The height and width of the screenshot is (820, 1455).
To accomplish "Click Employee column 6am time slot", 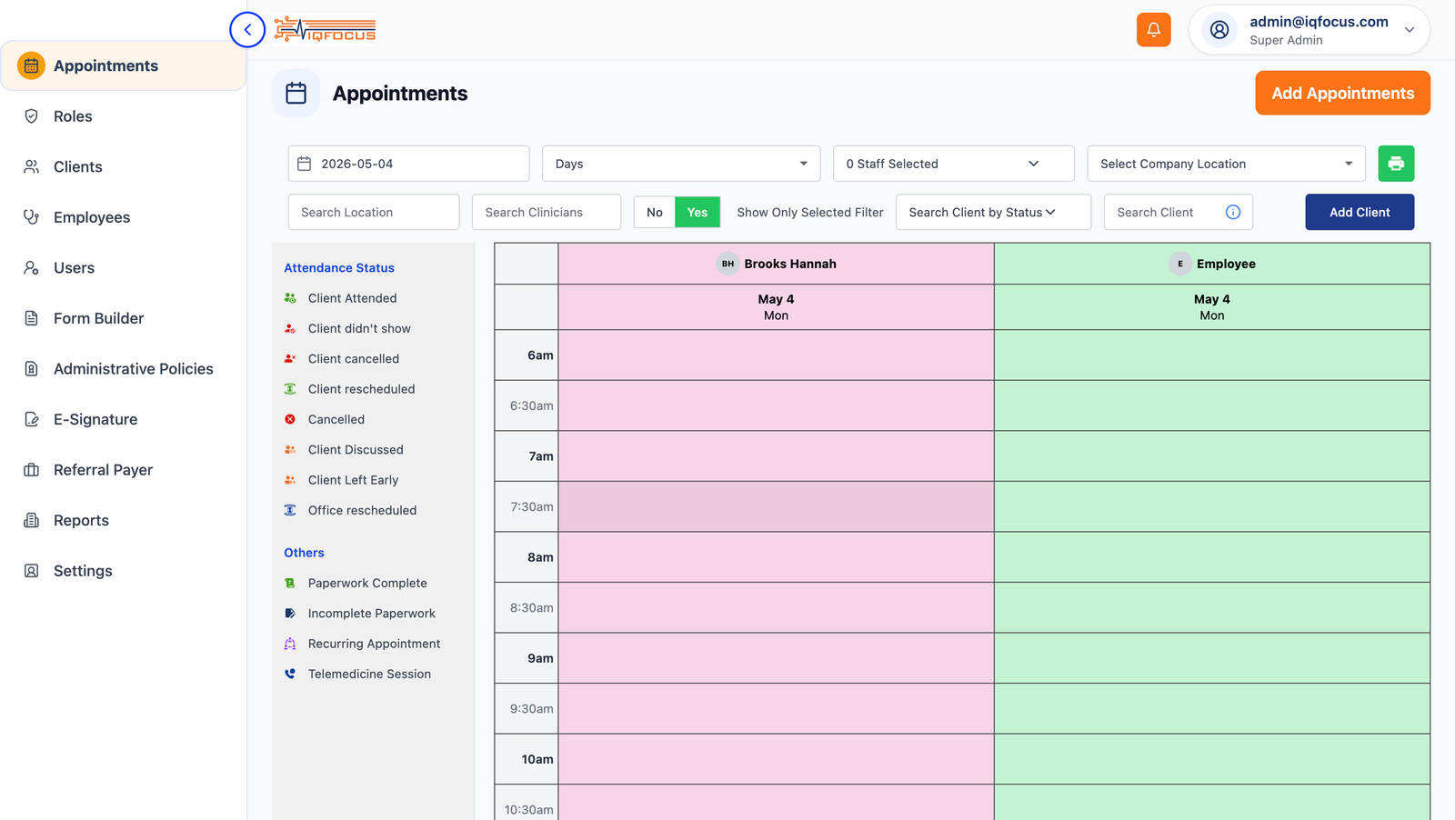I will click(1211, 355).
